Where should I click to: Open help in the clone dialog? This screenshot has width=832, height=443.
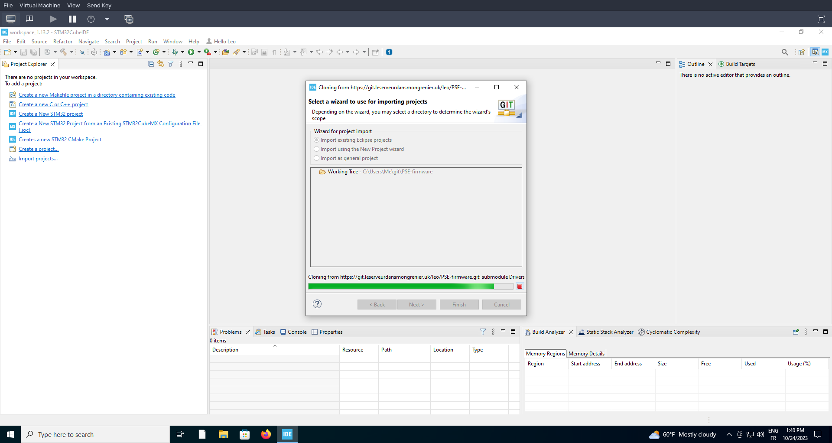317,304
